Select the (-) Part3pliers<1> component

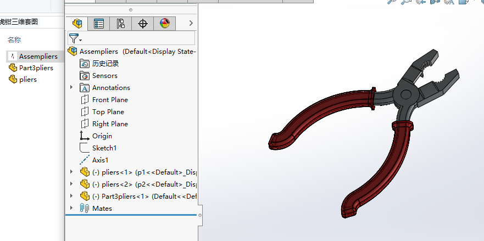tap(144, 196)
